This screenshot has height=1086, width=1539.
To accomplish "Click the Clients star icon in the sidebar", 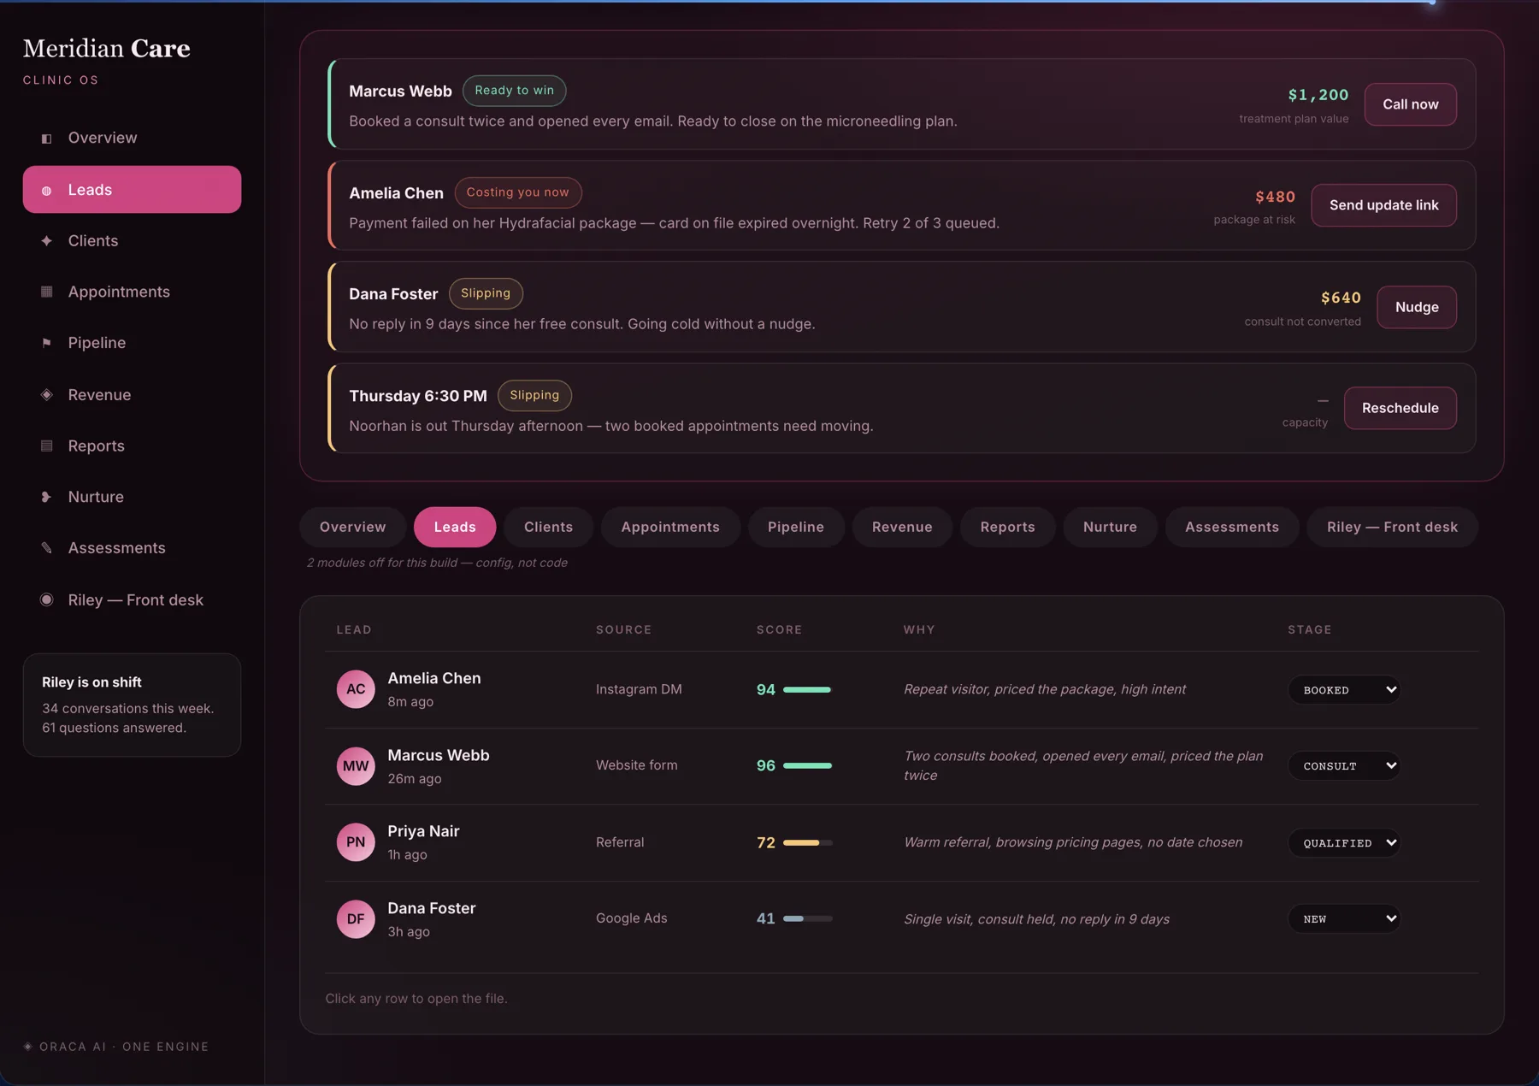I will click(47, 241).
